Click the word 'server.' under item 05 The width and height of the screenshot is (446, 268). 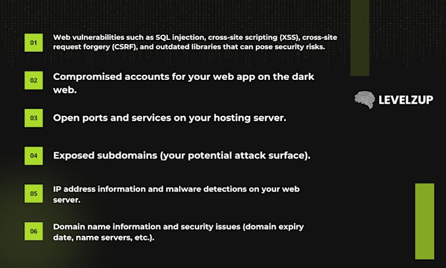tap(66, 200)
